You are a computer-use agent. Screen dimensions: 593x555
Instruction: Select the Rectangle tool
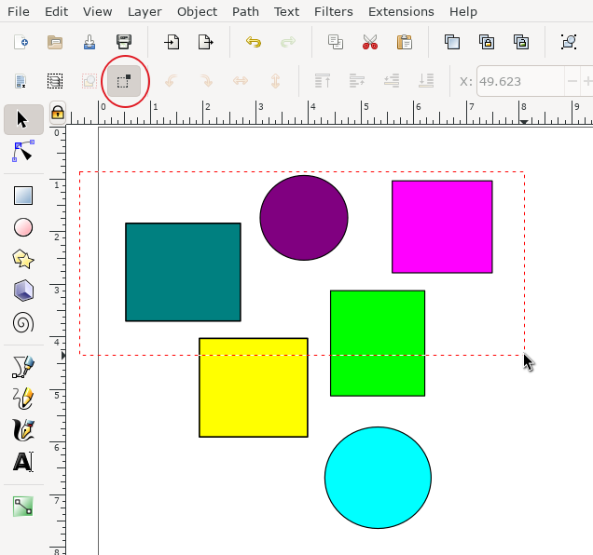tap(23, 196)
